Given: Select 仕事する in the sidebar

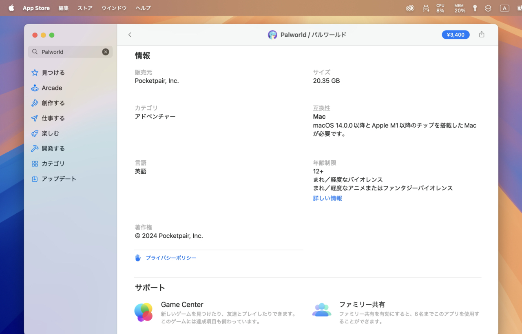Looking at the screenshot, I should click(x=53, y=118).
